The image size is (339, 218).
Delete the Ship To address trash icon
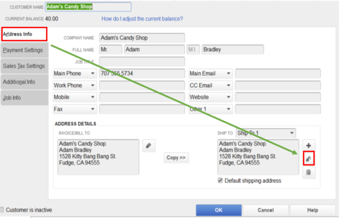[309, 172]
